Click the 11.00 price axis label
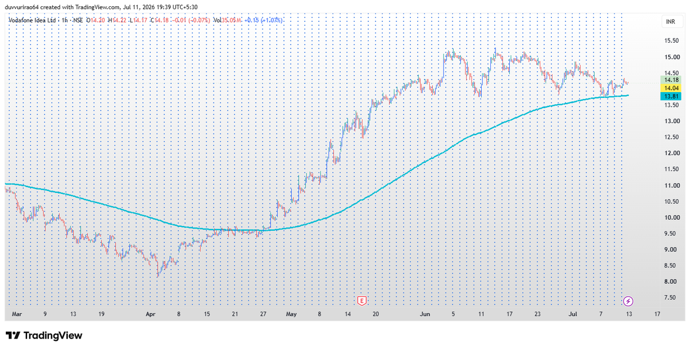Screen dimensions: 690x350 [x=671, y=185]
